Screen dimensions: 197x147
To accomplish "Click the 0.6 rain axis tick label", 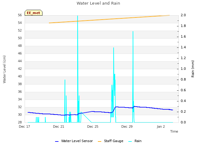I will [x=183, y=90].
